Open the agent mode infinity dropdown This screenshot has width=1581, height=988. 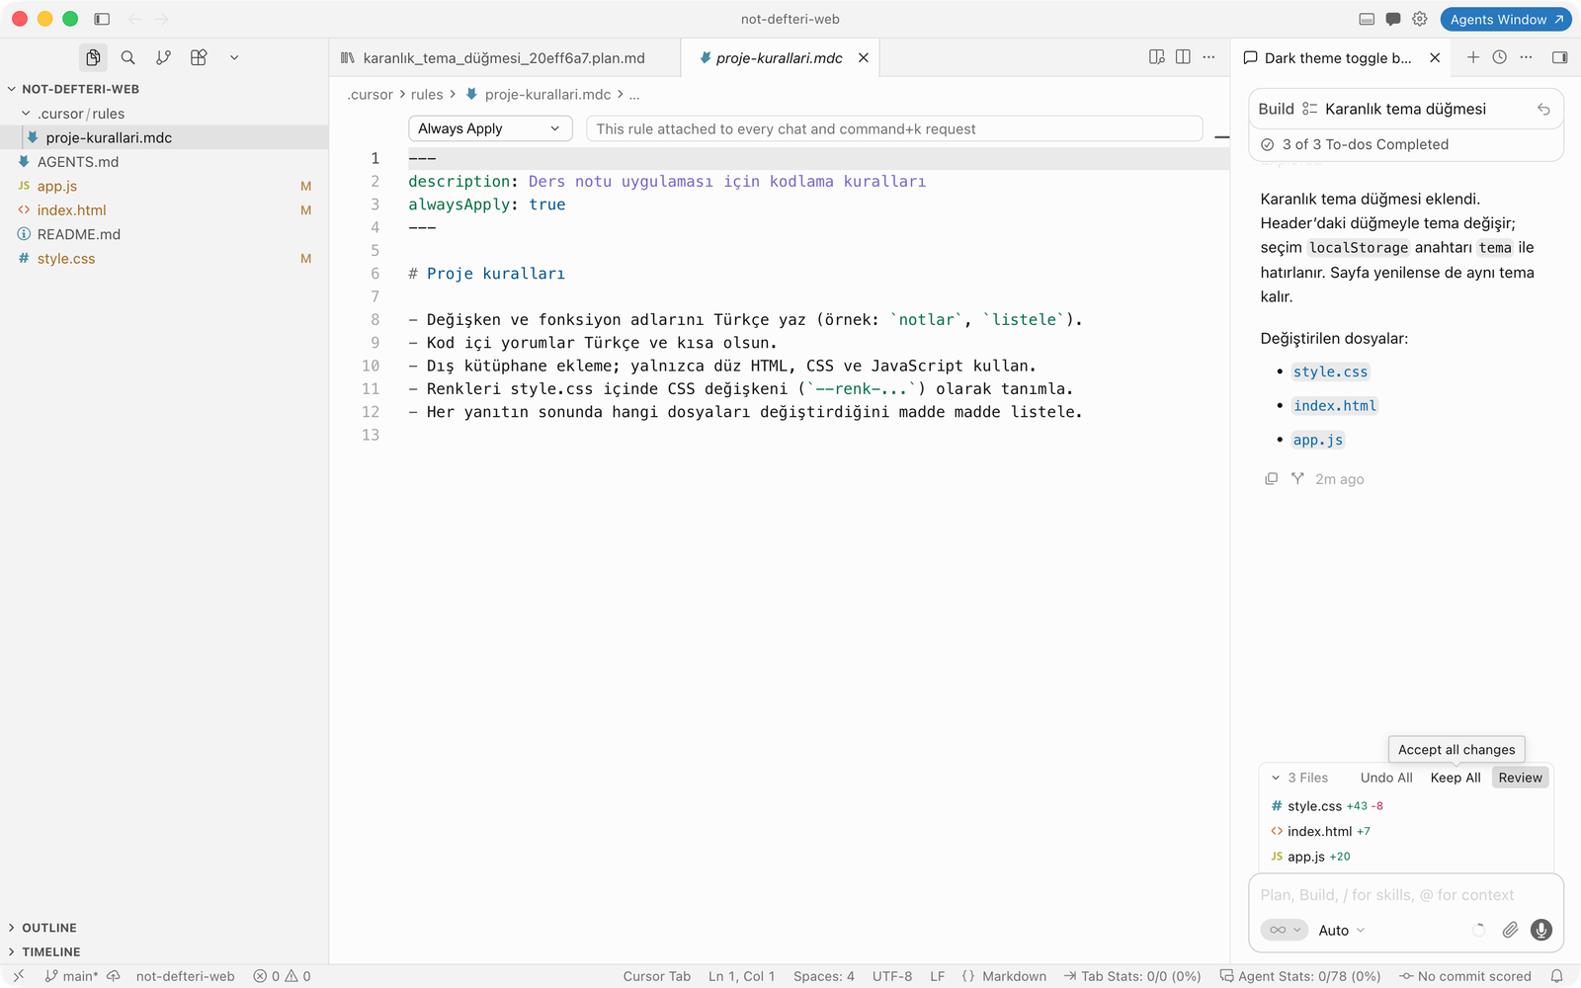coord(1285,931)
